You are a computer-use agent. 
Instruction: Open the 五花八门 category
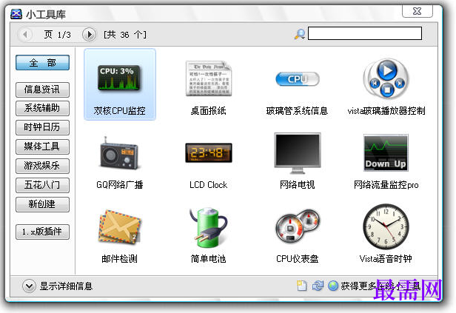coord(42,185)
